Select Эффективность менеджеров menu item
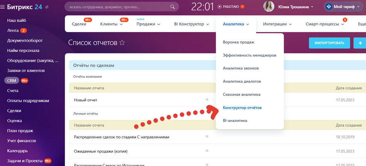Image resolution: width=366 pixels, height=166 pixels. [x=250, y=55]
